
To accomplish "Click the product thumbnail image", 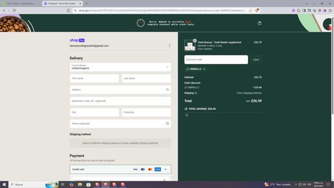I will coord(190,45).
